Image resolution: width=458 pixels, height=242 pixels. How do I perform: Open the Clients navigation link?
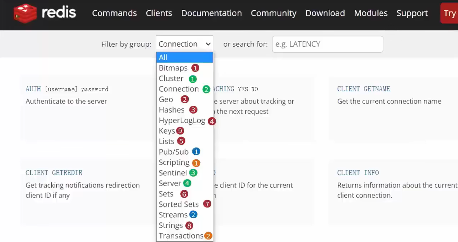click(159, 13)
